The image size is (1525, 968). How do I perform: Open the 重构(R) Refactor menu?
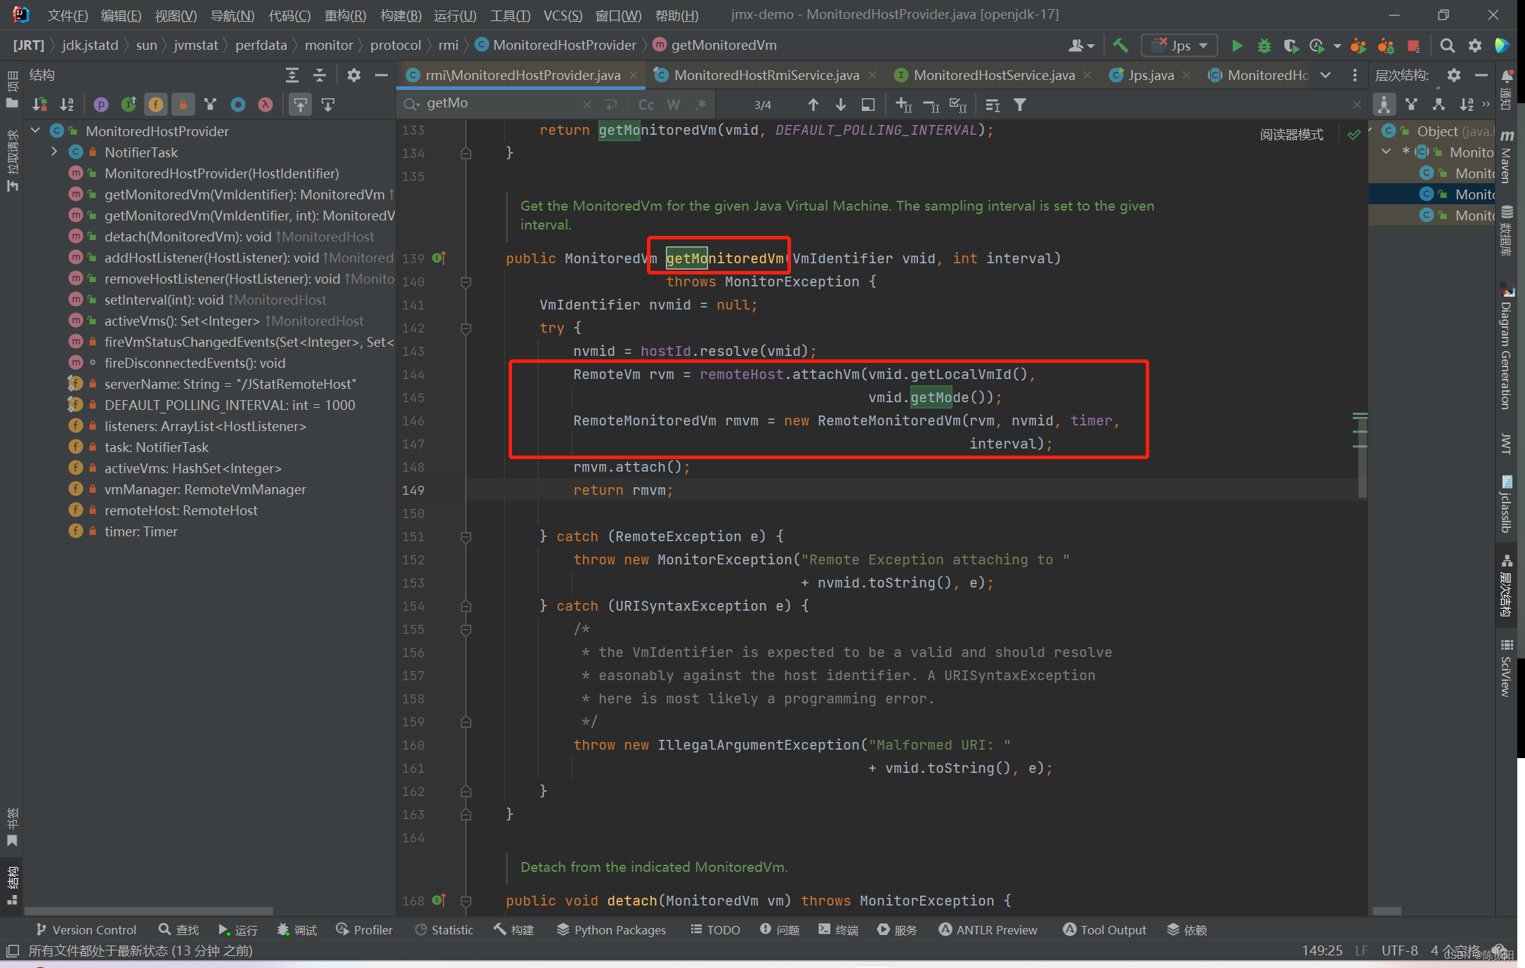point(345,15)
